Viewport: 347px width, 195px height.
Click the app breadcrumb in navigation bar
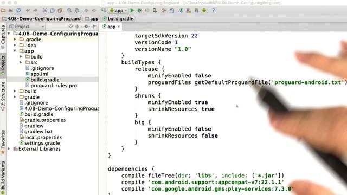pos(92,19)
